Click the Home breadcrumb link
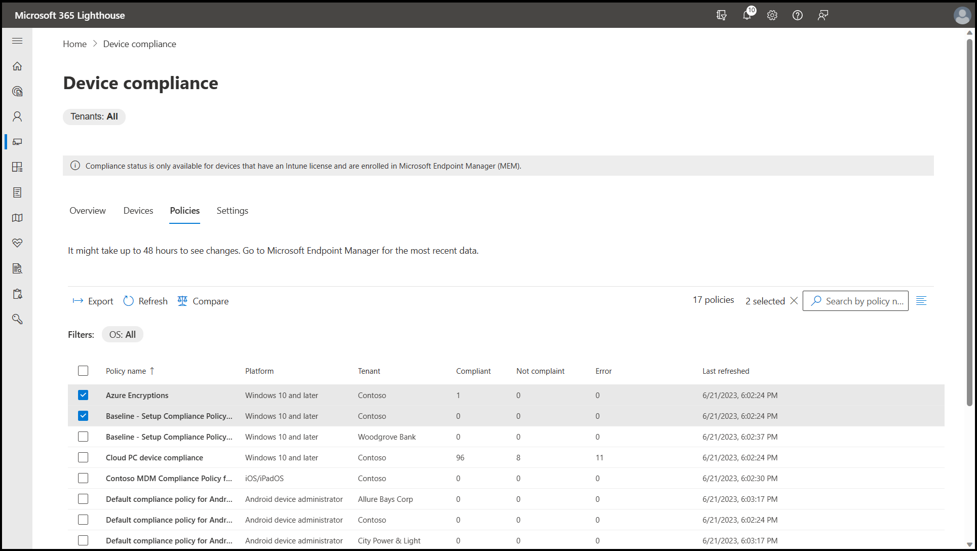 [74, 44]
